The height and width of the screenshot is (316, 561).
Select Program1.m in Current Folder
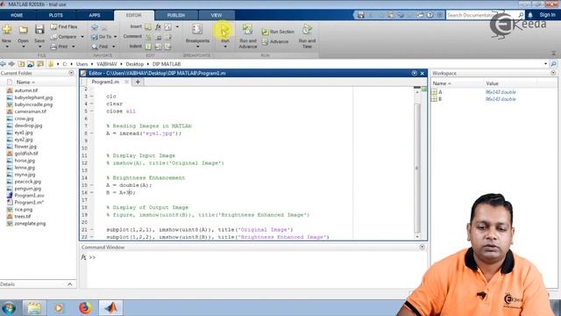pyautogui.click(x=29, y=203)
